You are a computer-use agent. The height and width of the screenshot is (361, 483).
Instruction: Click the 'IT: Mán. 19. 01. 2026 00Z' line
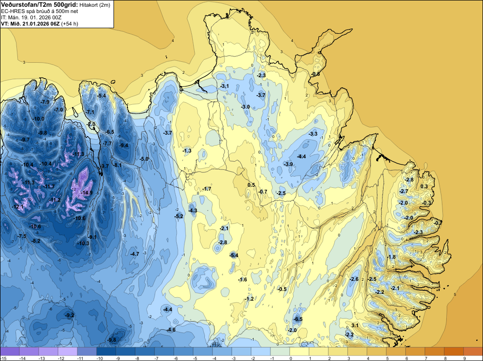click(31, 17)
